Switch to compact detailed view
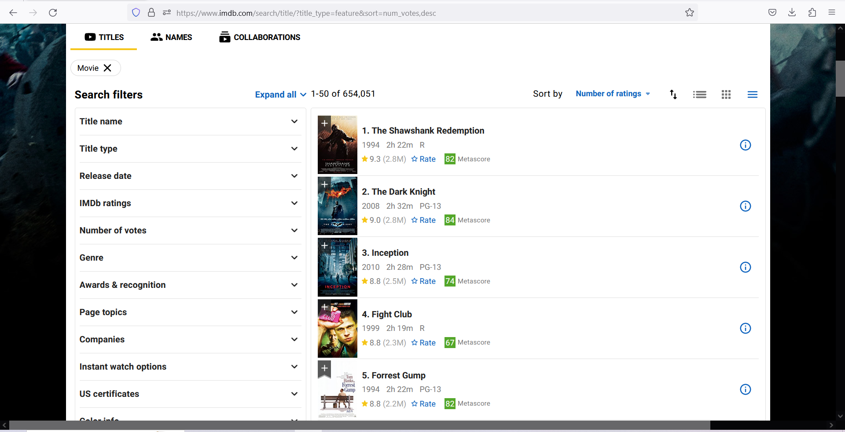Viewport: 845px width, 432px height. [x=752, y=94]
